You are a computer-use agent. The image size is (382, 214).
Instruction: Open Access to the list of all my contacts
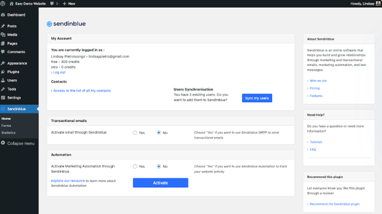[81, 90]
